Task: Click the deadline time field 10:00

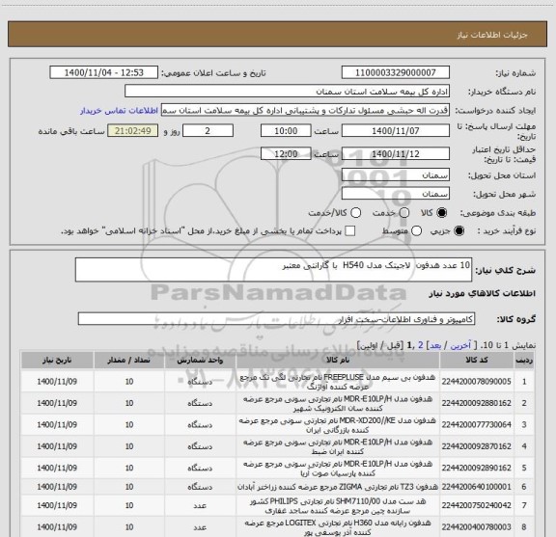Action: [286, 131]
